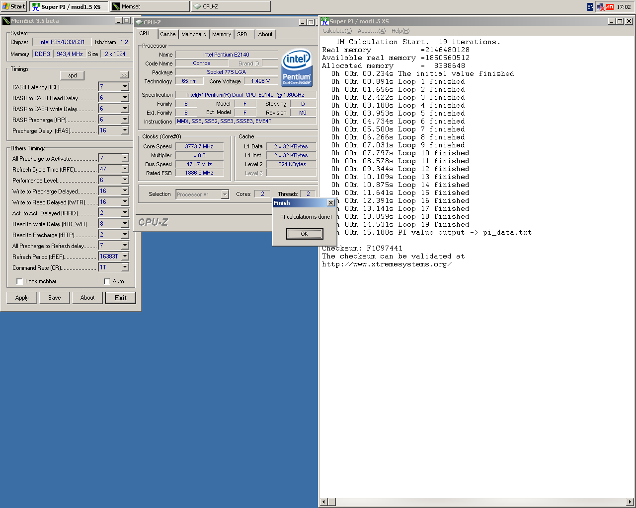636x508 pixels.
Task: Open Refresh Period (tREF) dropdown
Action: point(125,256)
